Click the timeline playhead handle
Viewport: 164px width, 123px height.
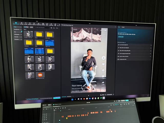(54, 110)
